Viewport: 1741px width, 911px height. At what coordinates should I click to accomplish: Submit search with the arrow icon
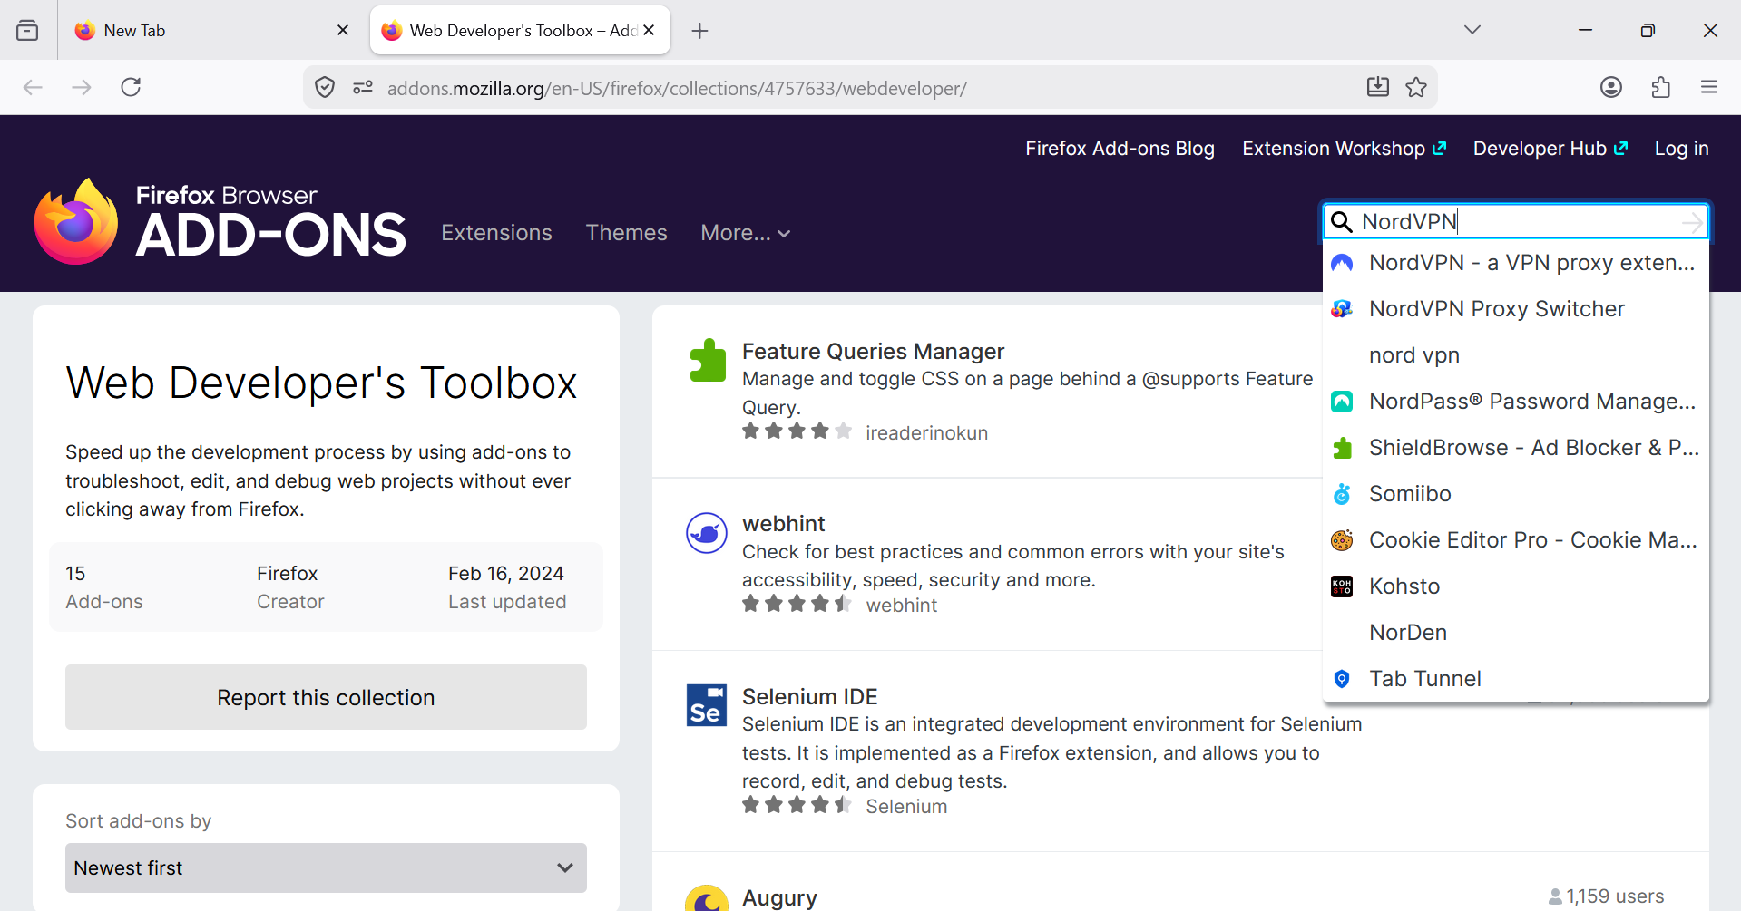(1692, 222)
